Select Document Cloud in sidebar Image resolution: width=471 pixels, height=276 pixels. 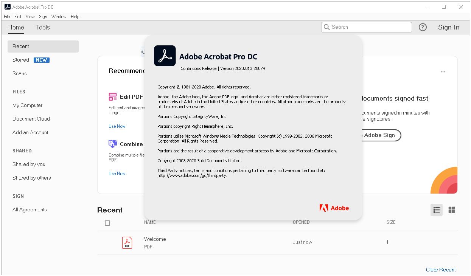[31, 119]
